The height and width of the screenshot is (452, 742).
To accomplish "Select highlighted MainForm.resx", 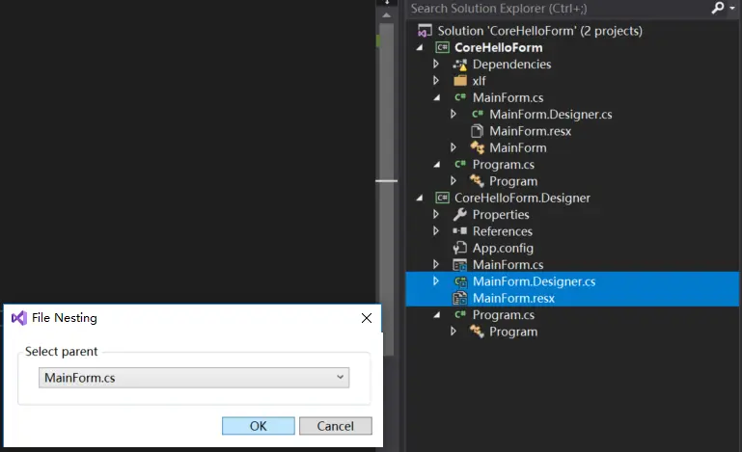I will click(513, 299).
